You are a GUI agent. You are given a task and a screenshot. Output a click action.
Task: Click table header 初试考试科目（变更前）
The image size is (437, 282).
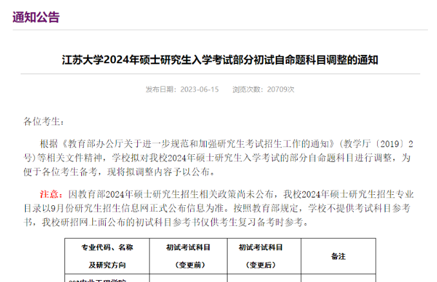(x=188, y=256)
